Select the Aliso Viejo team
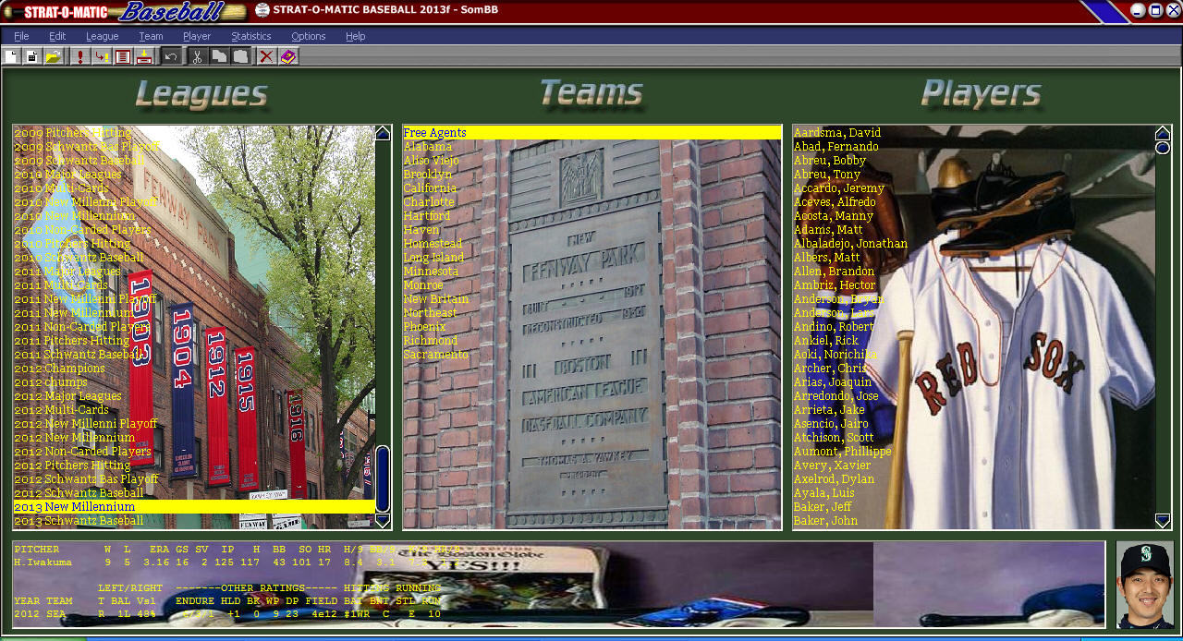The width and height of the screenshot is (1183, 641). (x=431, y=161)
